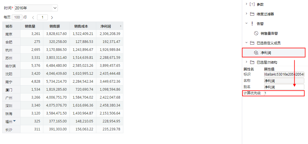308x144 pixels.
Task: Collapse the 告警 tree node
Action: coord(246,24)
